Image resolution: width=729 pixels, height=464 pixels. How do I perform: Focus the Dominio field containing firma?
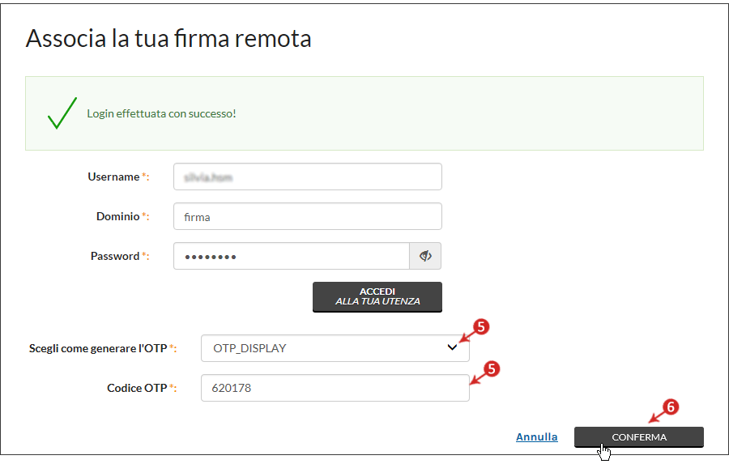(x=307, y=216)
